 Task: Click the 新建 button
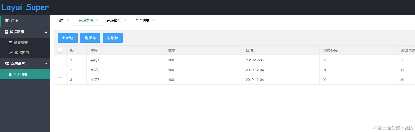(x=68, y=38)
